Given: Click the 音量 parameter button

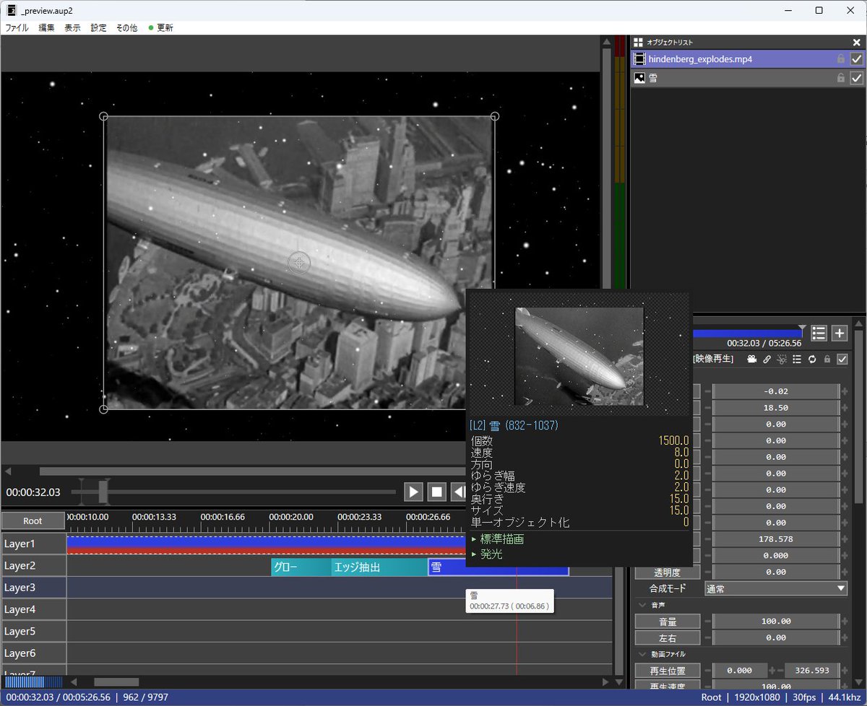Looking at the screenshot, I should coord(668,621).
